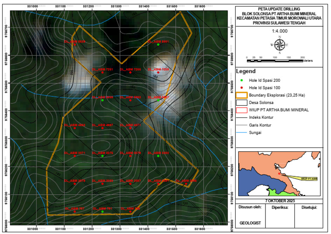This screenshot has height=234, width=331.
Task: Click the Desa Solonsa legend box
Action: tap(241, 102)
